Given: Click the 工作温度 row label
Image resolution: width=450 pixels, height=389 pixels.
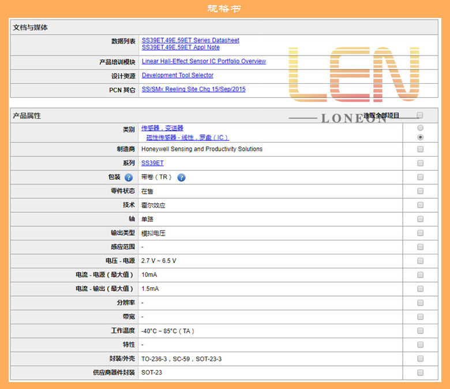Looking at the screenshot, I should coord(123,331).
